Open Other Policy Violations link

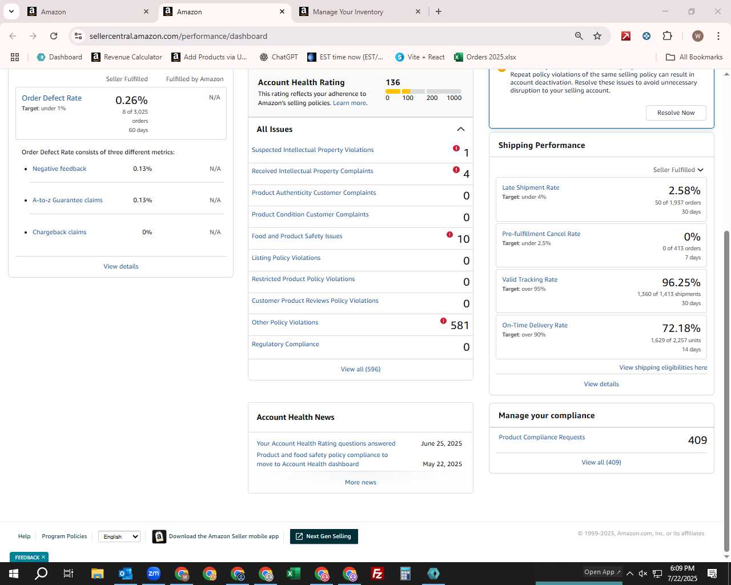point(285,322)
